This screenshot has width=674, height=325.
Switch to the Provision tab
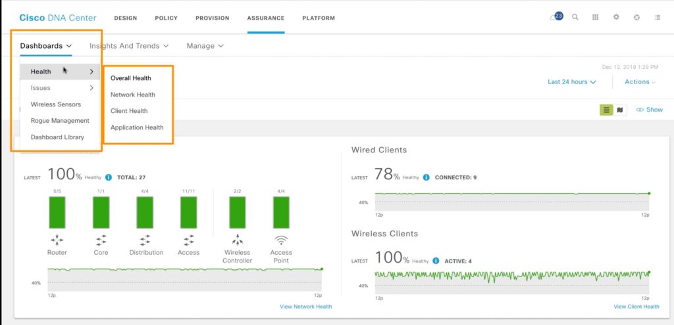tap(212, 18)
